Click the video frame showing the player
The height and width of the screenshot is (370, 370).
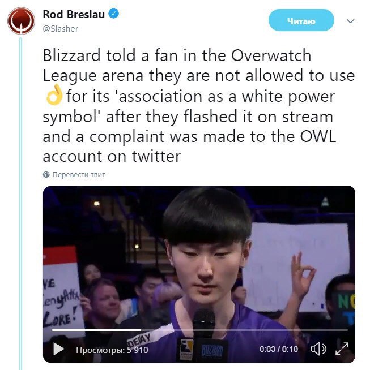[x=199, y=274]
